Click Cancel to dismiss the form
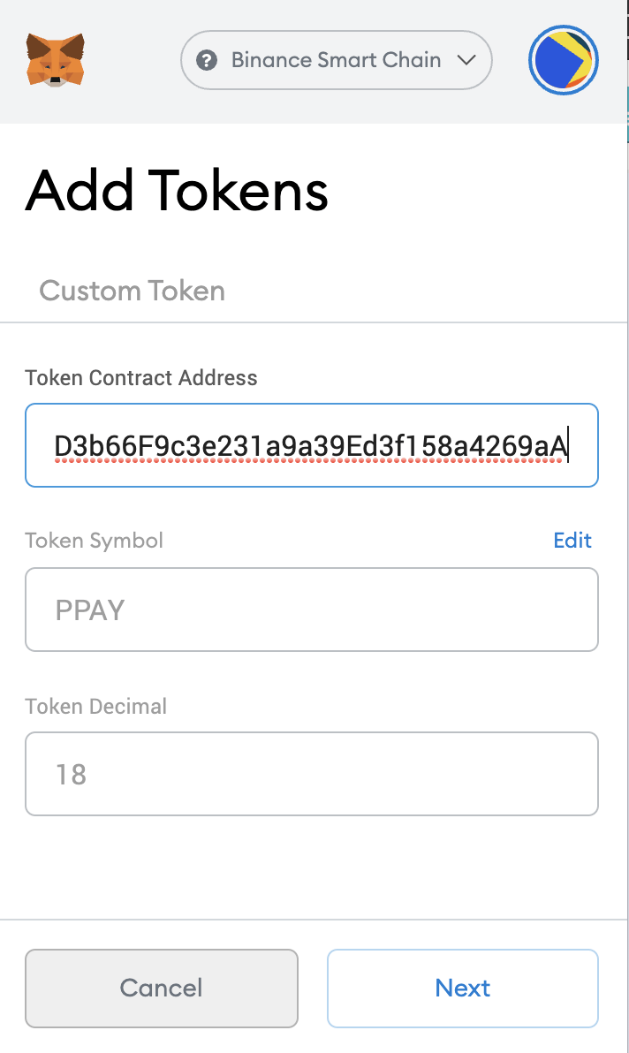 pyautogui.click(x=161, y=988)
